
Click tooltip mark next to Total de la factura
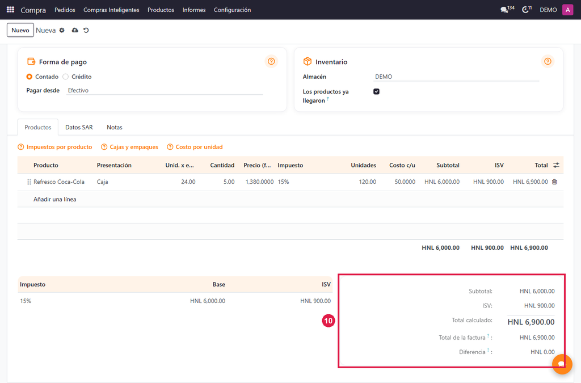click(x=488, y=336)
